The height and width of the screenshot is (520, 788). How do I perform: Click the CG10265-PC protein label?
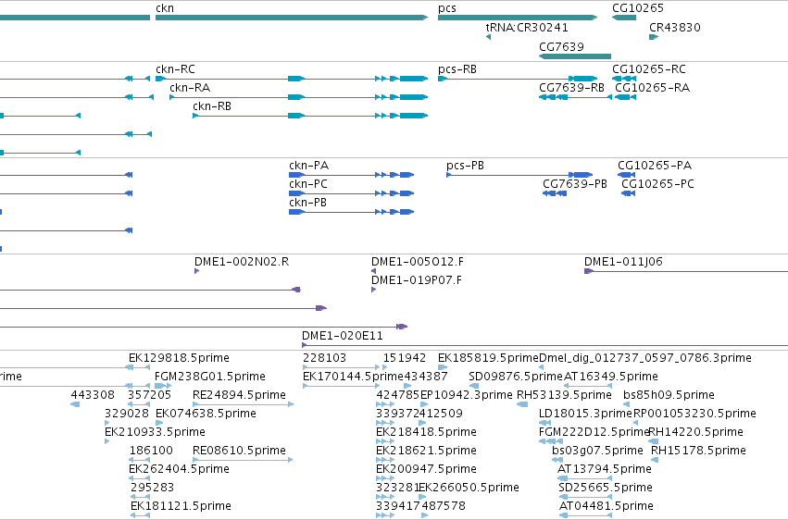click(657, 184)
